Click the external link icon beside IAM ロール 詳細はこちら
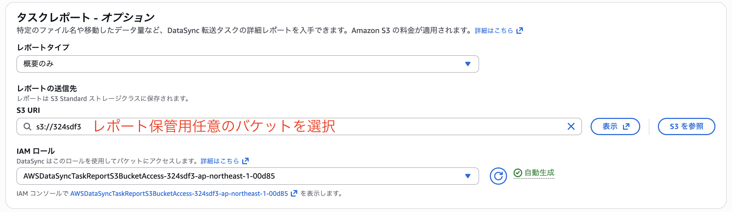 pyautogui.click(x=246, y=161)
